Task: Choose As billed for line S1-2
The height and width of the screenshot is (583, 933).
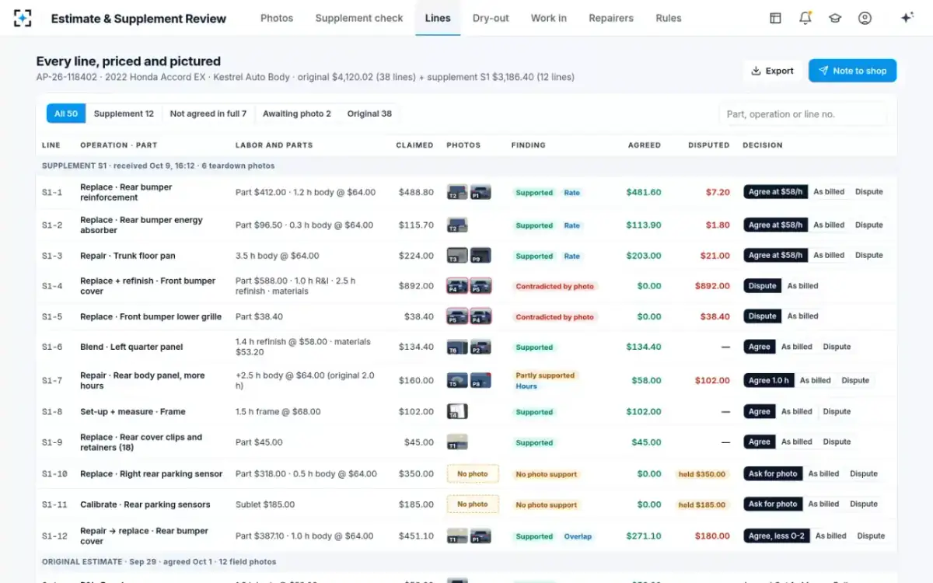Action: point(829,225)
